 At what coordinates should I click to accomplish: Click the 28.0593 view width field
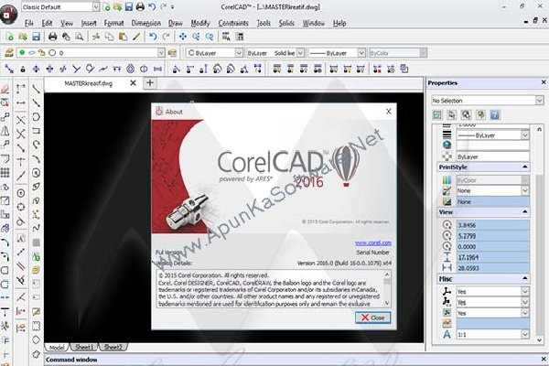coord(492,268)
